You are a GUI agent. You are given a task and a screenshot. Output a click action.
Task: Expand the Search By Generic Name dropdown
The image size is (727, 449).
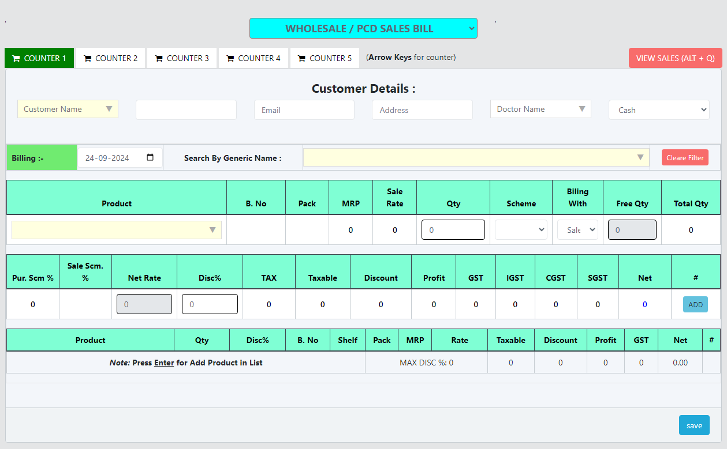click(x=476, y=157)
